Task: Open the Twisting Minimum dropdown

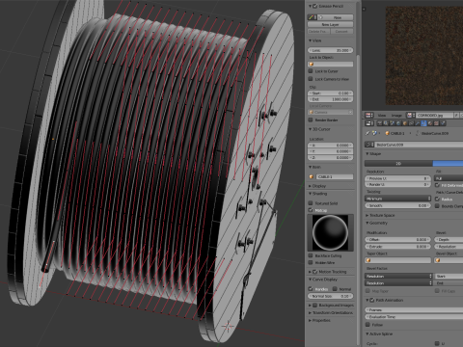Action: tap(397, 199)
